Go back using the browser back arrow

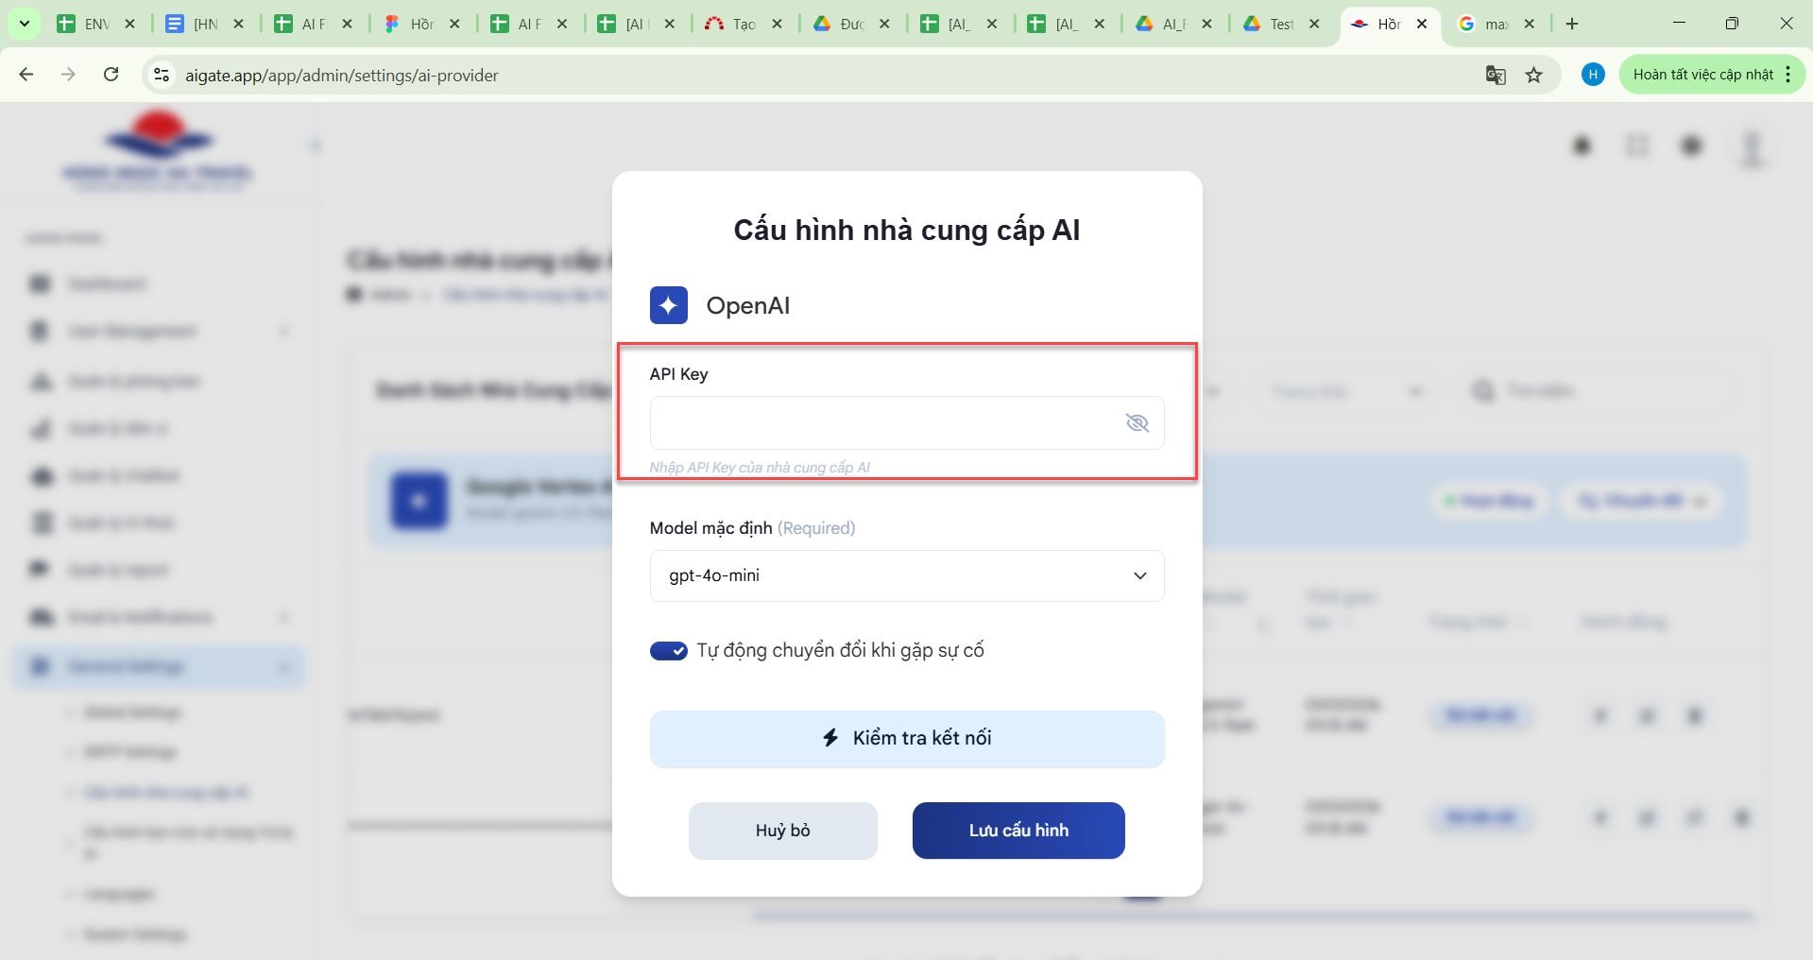(26, 75)
